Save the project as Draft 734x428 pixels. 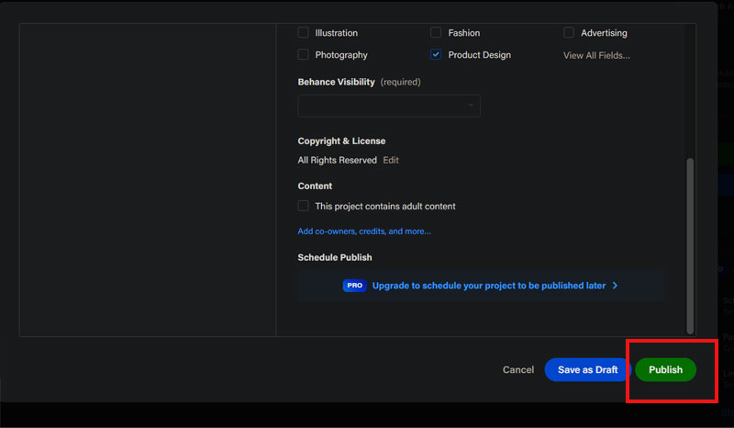(x=587, y=369)
